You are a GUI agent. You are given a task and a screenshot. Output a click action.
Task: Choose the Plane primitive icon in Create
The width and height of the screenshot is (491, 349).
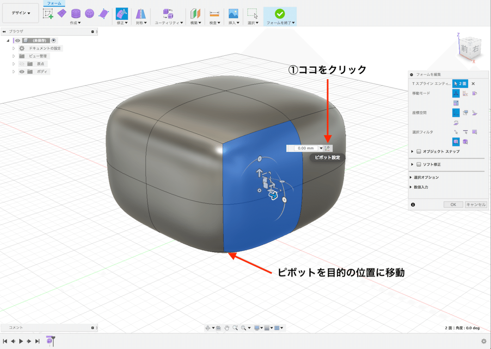(x=62, y=13)
